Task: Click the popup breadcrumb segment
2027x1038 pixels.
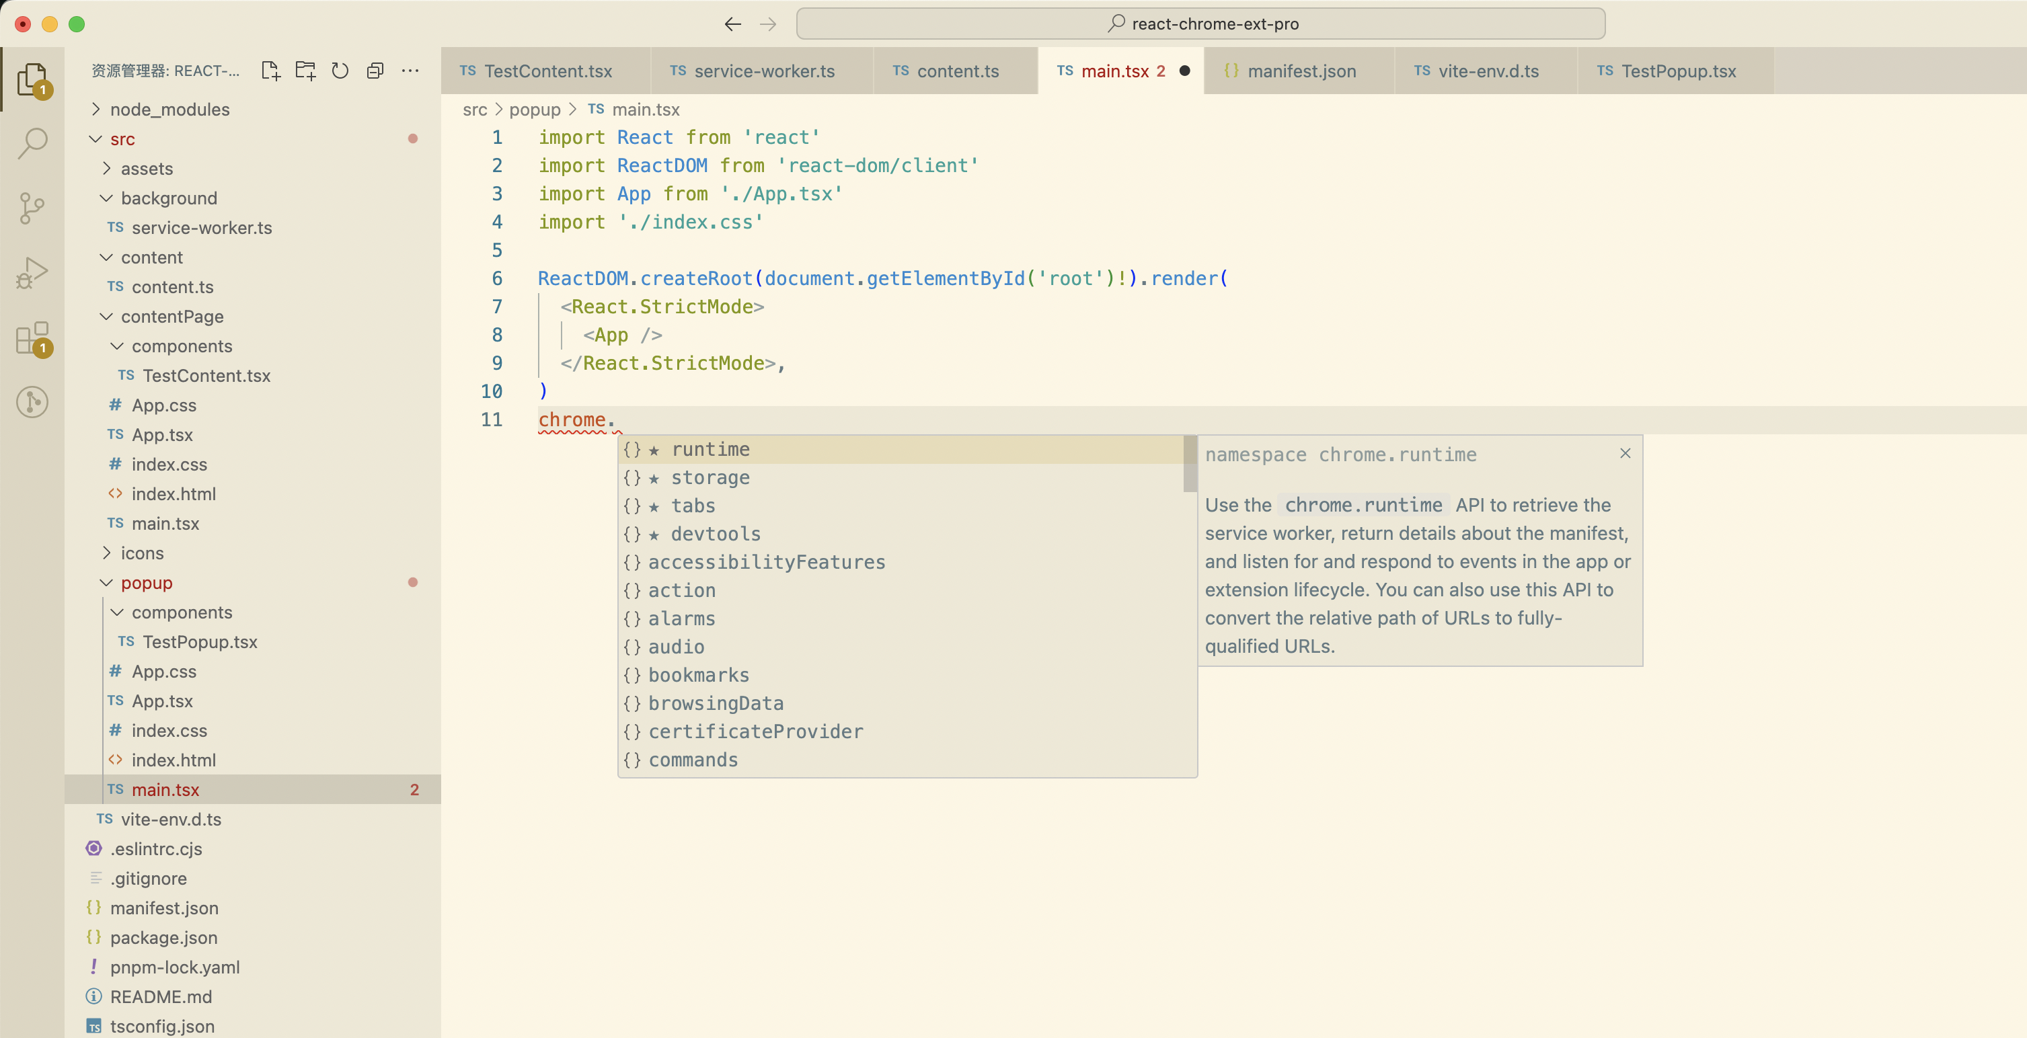Action: tap(534, 110)
